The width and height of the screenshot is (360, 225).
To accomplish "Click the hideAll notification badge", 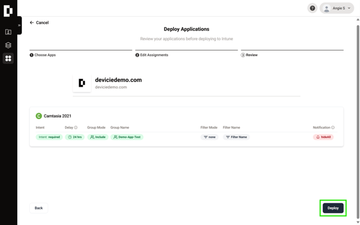I will (x=323, y=137).
